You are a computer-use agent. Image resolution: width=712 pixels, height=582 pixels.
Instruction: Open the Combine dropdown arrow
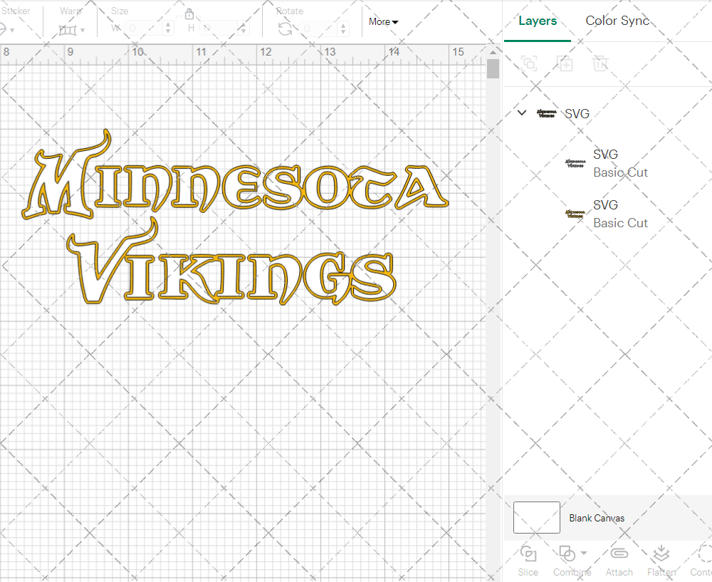(584, 553)
